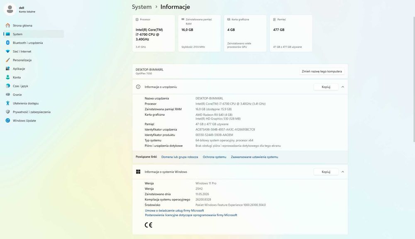
Task: Click the Karta graficzna card icon
Action: coord(229,20)
